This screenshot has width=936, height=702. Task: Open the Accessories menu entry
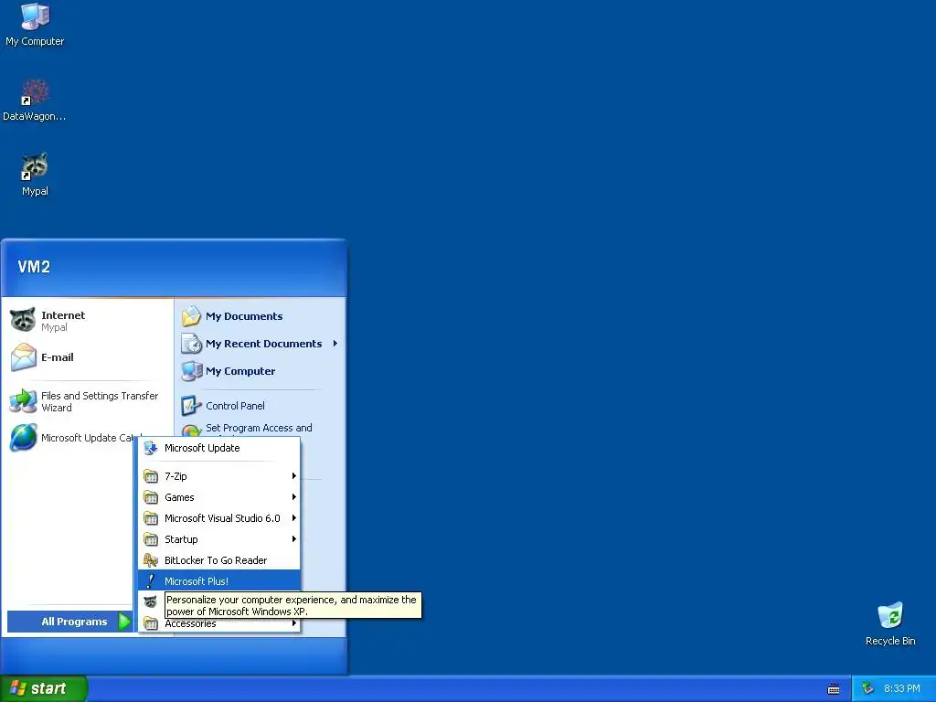219,623
